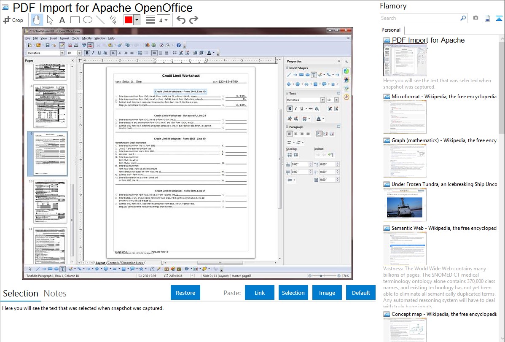505x342 pixels.
Task: Open the annotation color dropdown arrow
Action: (x=137, y=20)
